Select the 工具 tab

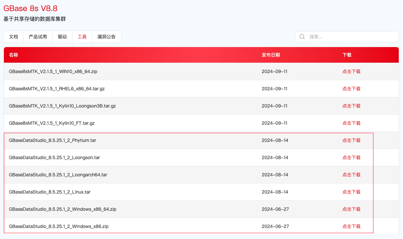tap(82, 37)
